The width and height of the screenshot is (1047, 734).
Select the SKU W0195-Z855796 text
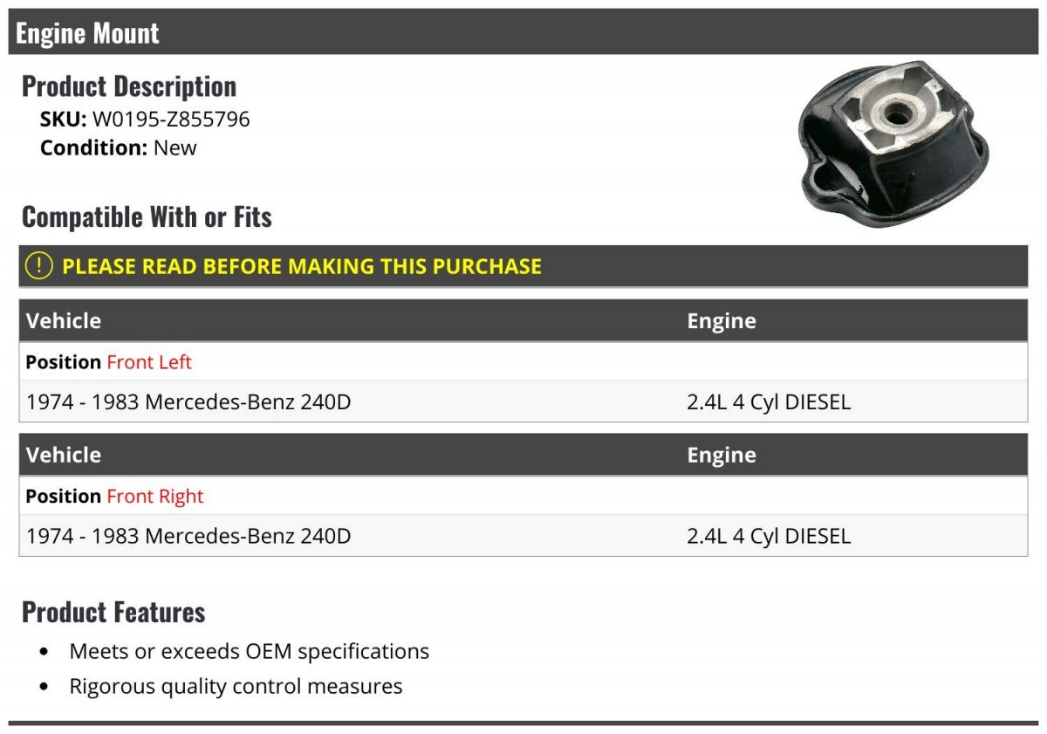coord(145,119)
